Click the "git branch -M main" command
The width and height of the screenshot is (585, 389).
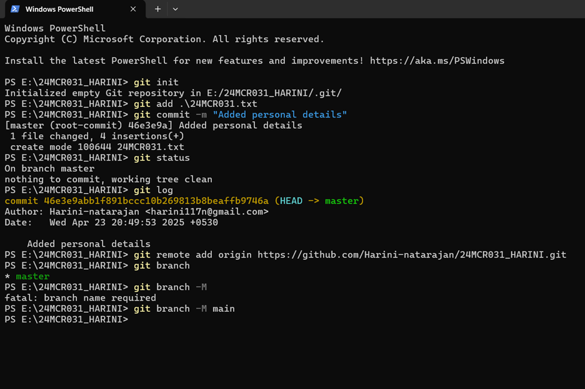(184, 309)
